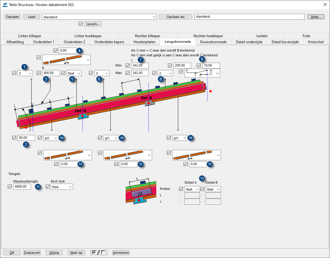The width and height of the screenshot is (330, 258).
Task: Click the Det A label on the roof diagram
Action: 80,111
